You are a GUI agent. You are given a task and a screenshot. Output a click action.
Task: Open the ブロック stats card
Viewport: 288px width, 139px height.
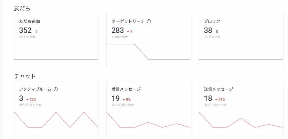[241, 40]
